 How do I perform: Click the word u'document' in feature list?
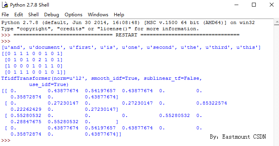(46, 47)
